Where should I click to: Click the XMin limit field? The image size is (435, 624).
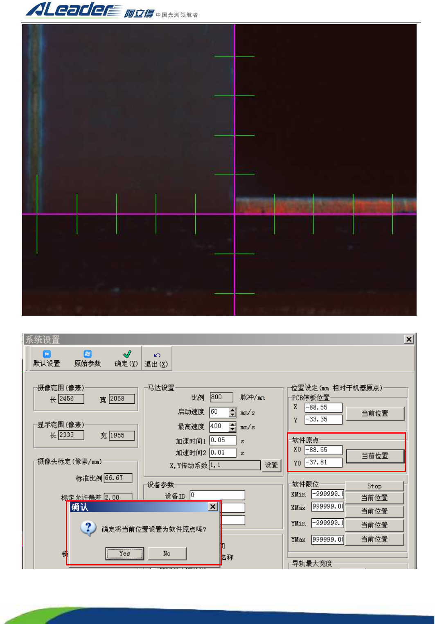[328, 494]
